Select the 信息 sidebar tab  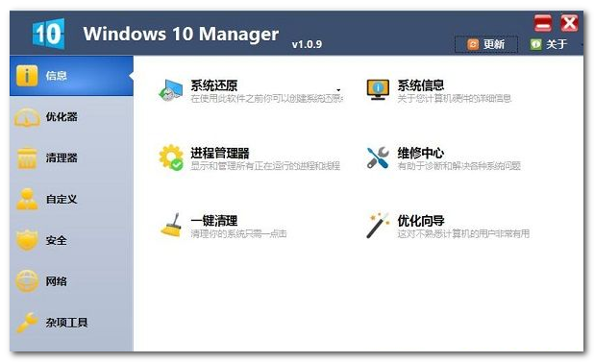point(71,76)
